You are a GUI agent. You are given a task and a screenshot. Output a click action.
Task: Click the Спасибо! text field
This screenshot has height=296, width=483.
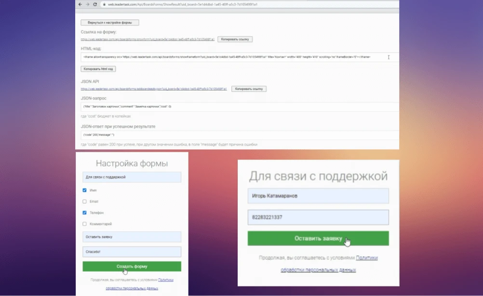132,252
